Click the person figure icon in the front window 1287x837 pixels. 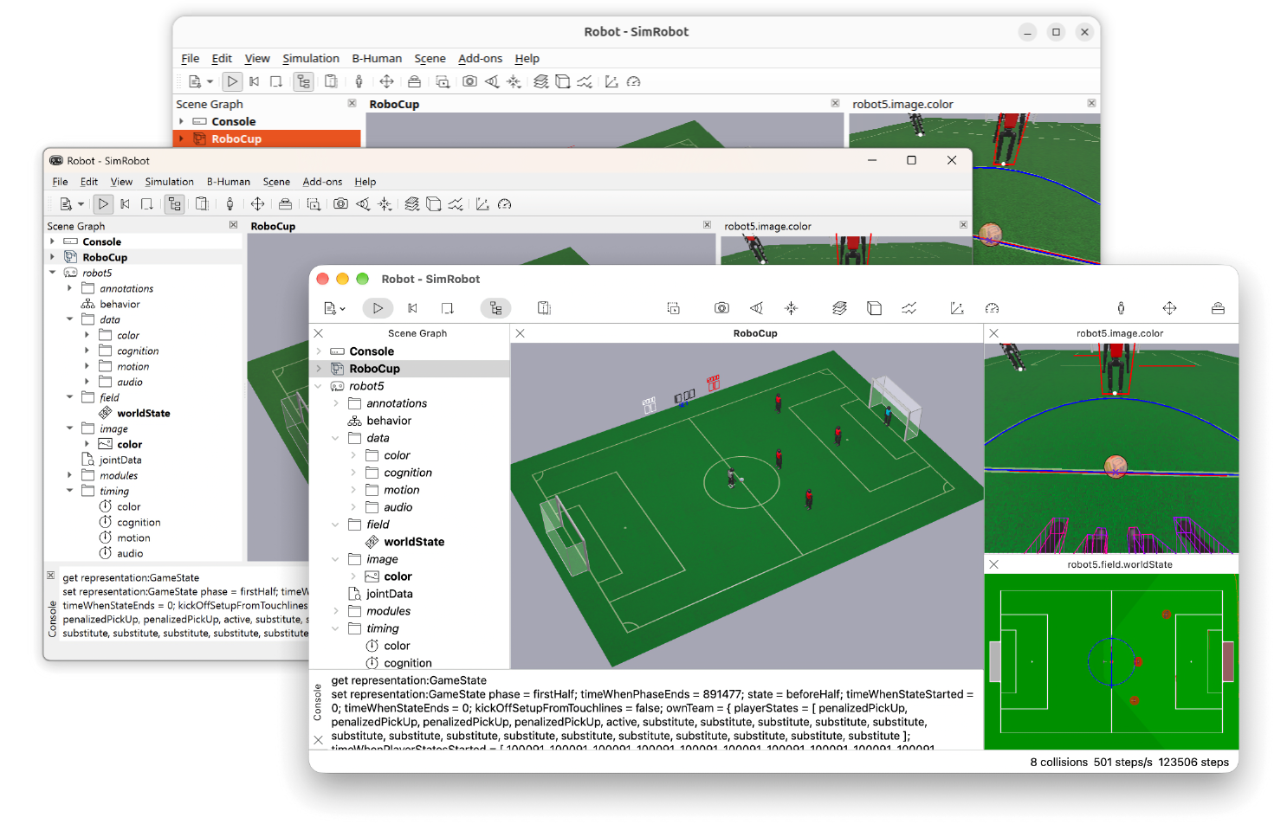[1121, 308]
